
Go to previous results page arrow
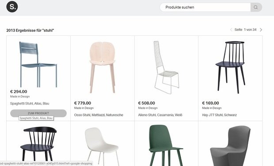tap(231, 30)
